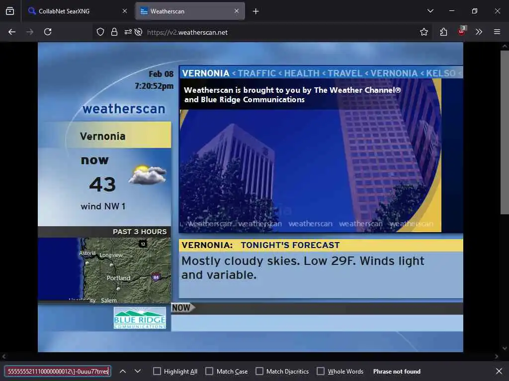Go back to previous page
The width and height of the screenshot is (509, 381).
coord(12,32)
